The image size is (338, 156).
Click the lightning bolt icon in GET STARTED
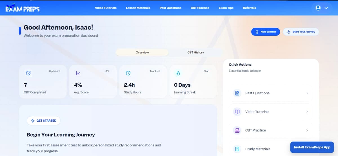tap(33, 121)
